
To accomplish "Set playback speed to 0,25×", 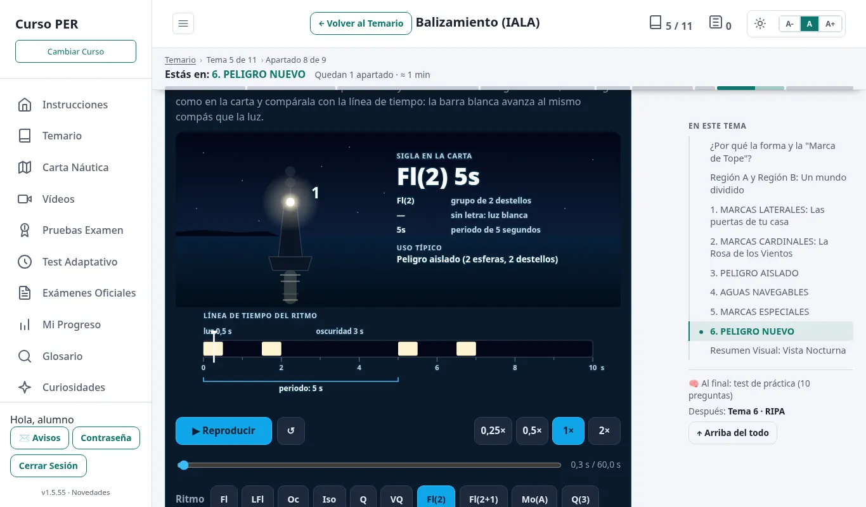I will click(493, 431).
